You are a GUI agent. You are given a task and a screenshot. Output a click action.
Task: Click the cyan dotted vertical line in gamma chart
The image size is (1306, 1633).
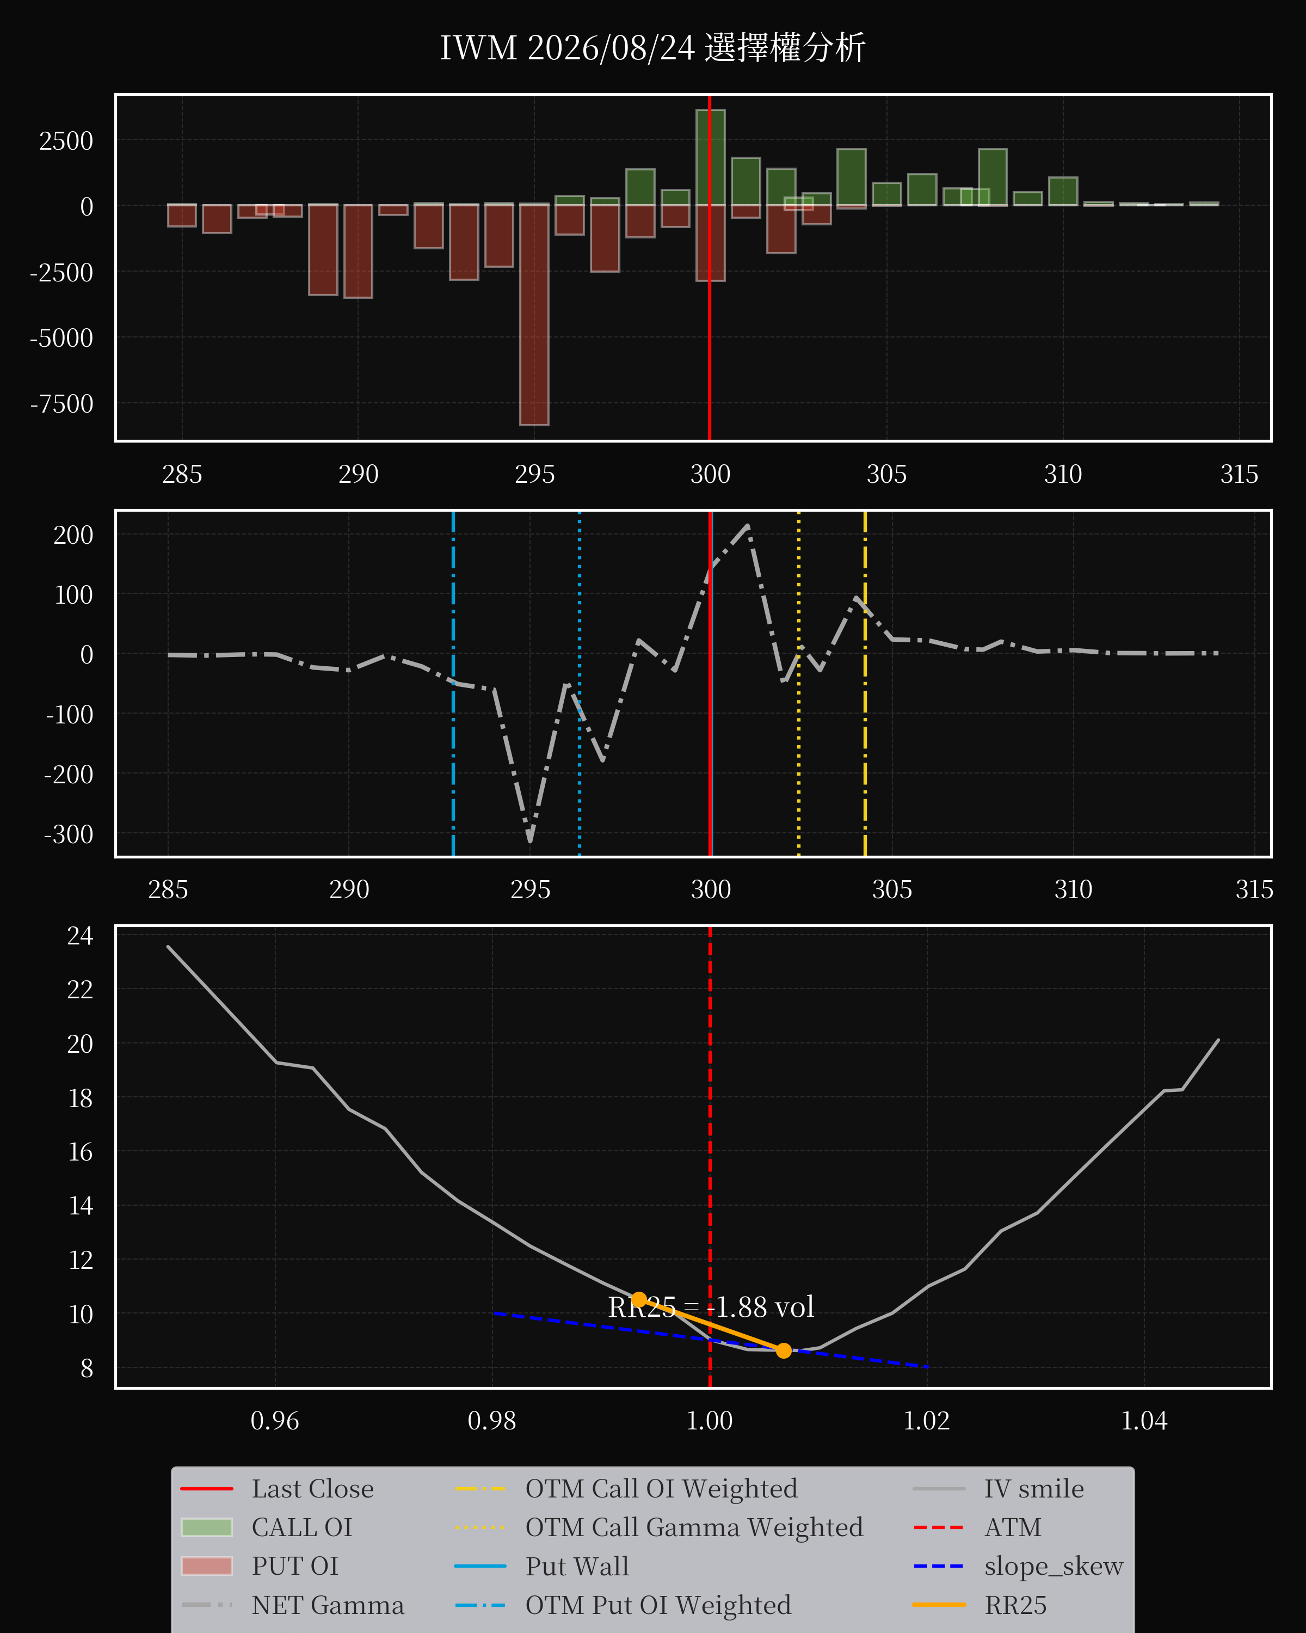click(579, 684)
